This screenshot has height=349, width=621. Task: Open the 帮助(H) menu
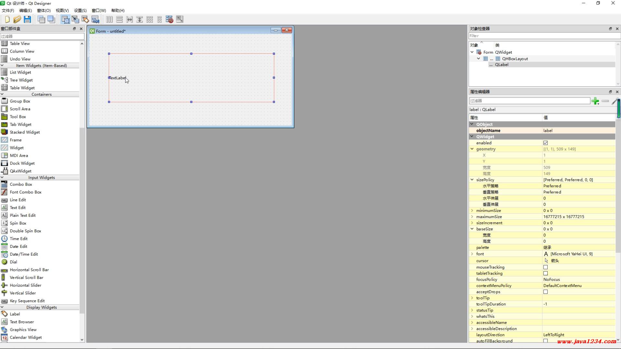point(118,10)
